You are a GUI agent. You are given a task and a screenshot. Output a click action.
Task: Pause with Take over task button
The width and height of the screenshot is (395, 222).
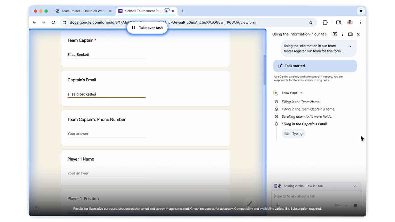click(x=147, y=28)
